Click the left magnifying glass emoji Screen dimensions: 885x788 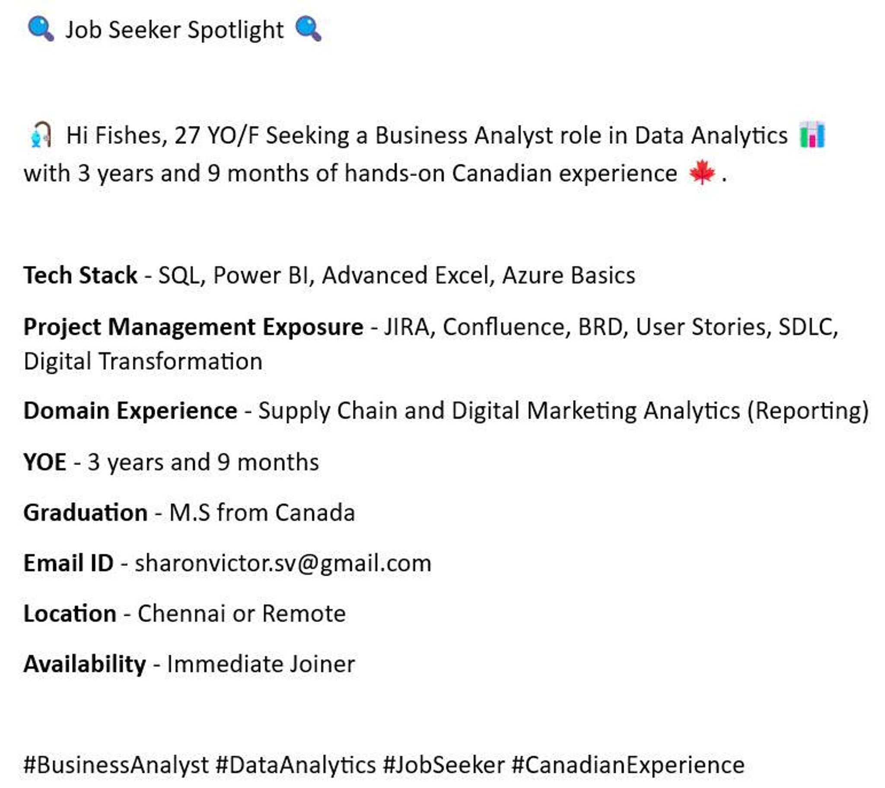coord(41,29)
